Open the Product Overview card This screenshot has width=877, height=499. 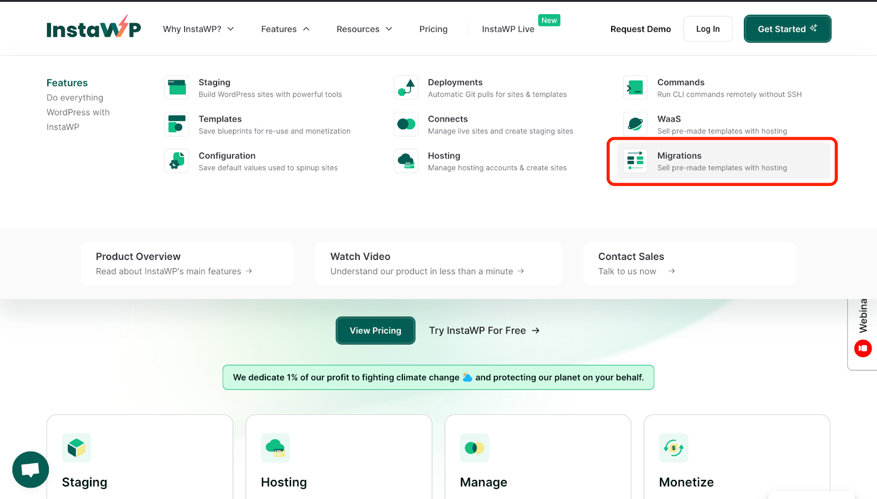187,264
